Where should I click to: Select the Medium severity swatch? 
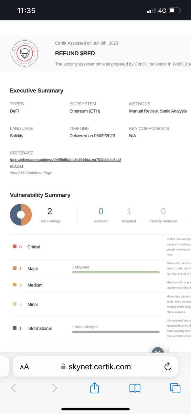click(x=15, y=285)
